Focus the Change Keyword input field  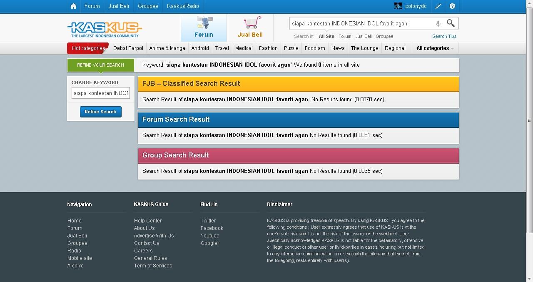point(101,93)
